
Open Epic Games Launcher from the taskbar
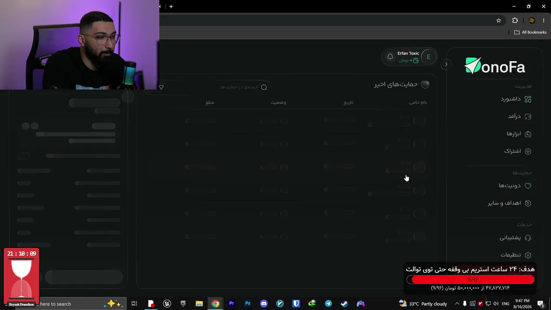coord(183,304)
